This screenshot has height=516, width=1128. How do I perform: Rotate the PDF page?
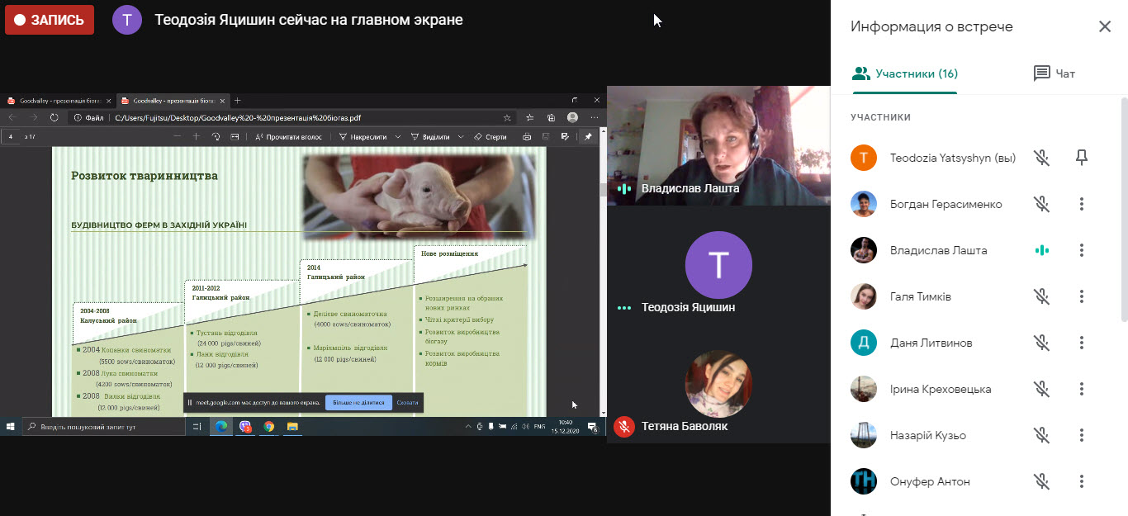pyautogui.click(x=216, y=136)
